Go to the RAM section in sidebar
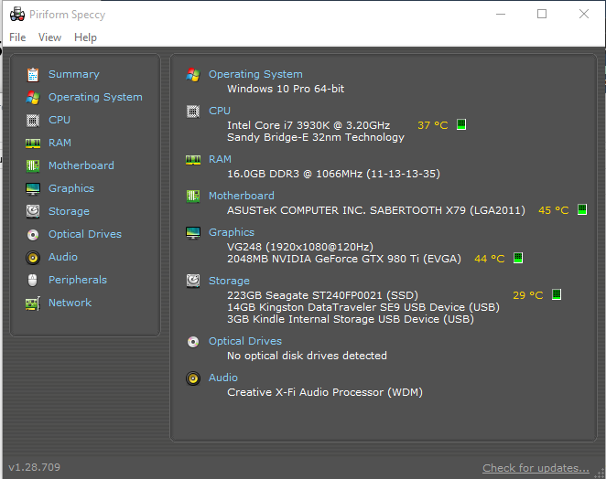 60,143
